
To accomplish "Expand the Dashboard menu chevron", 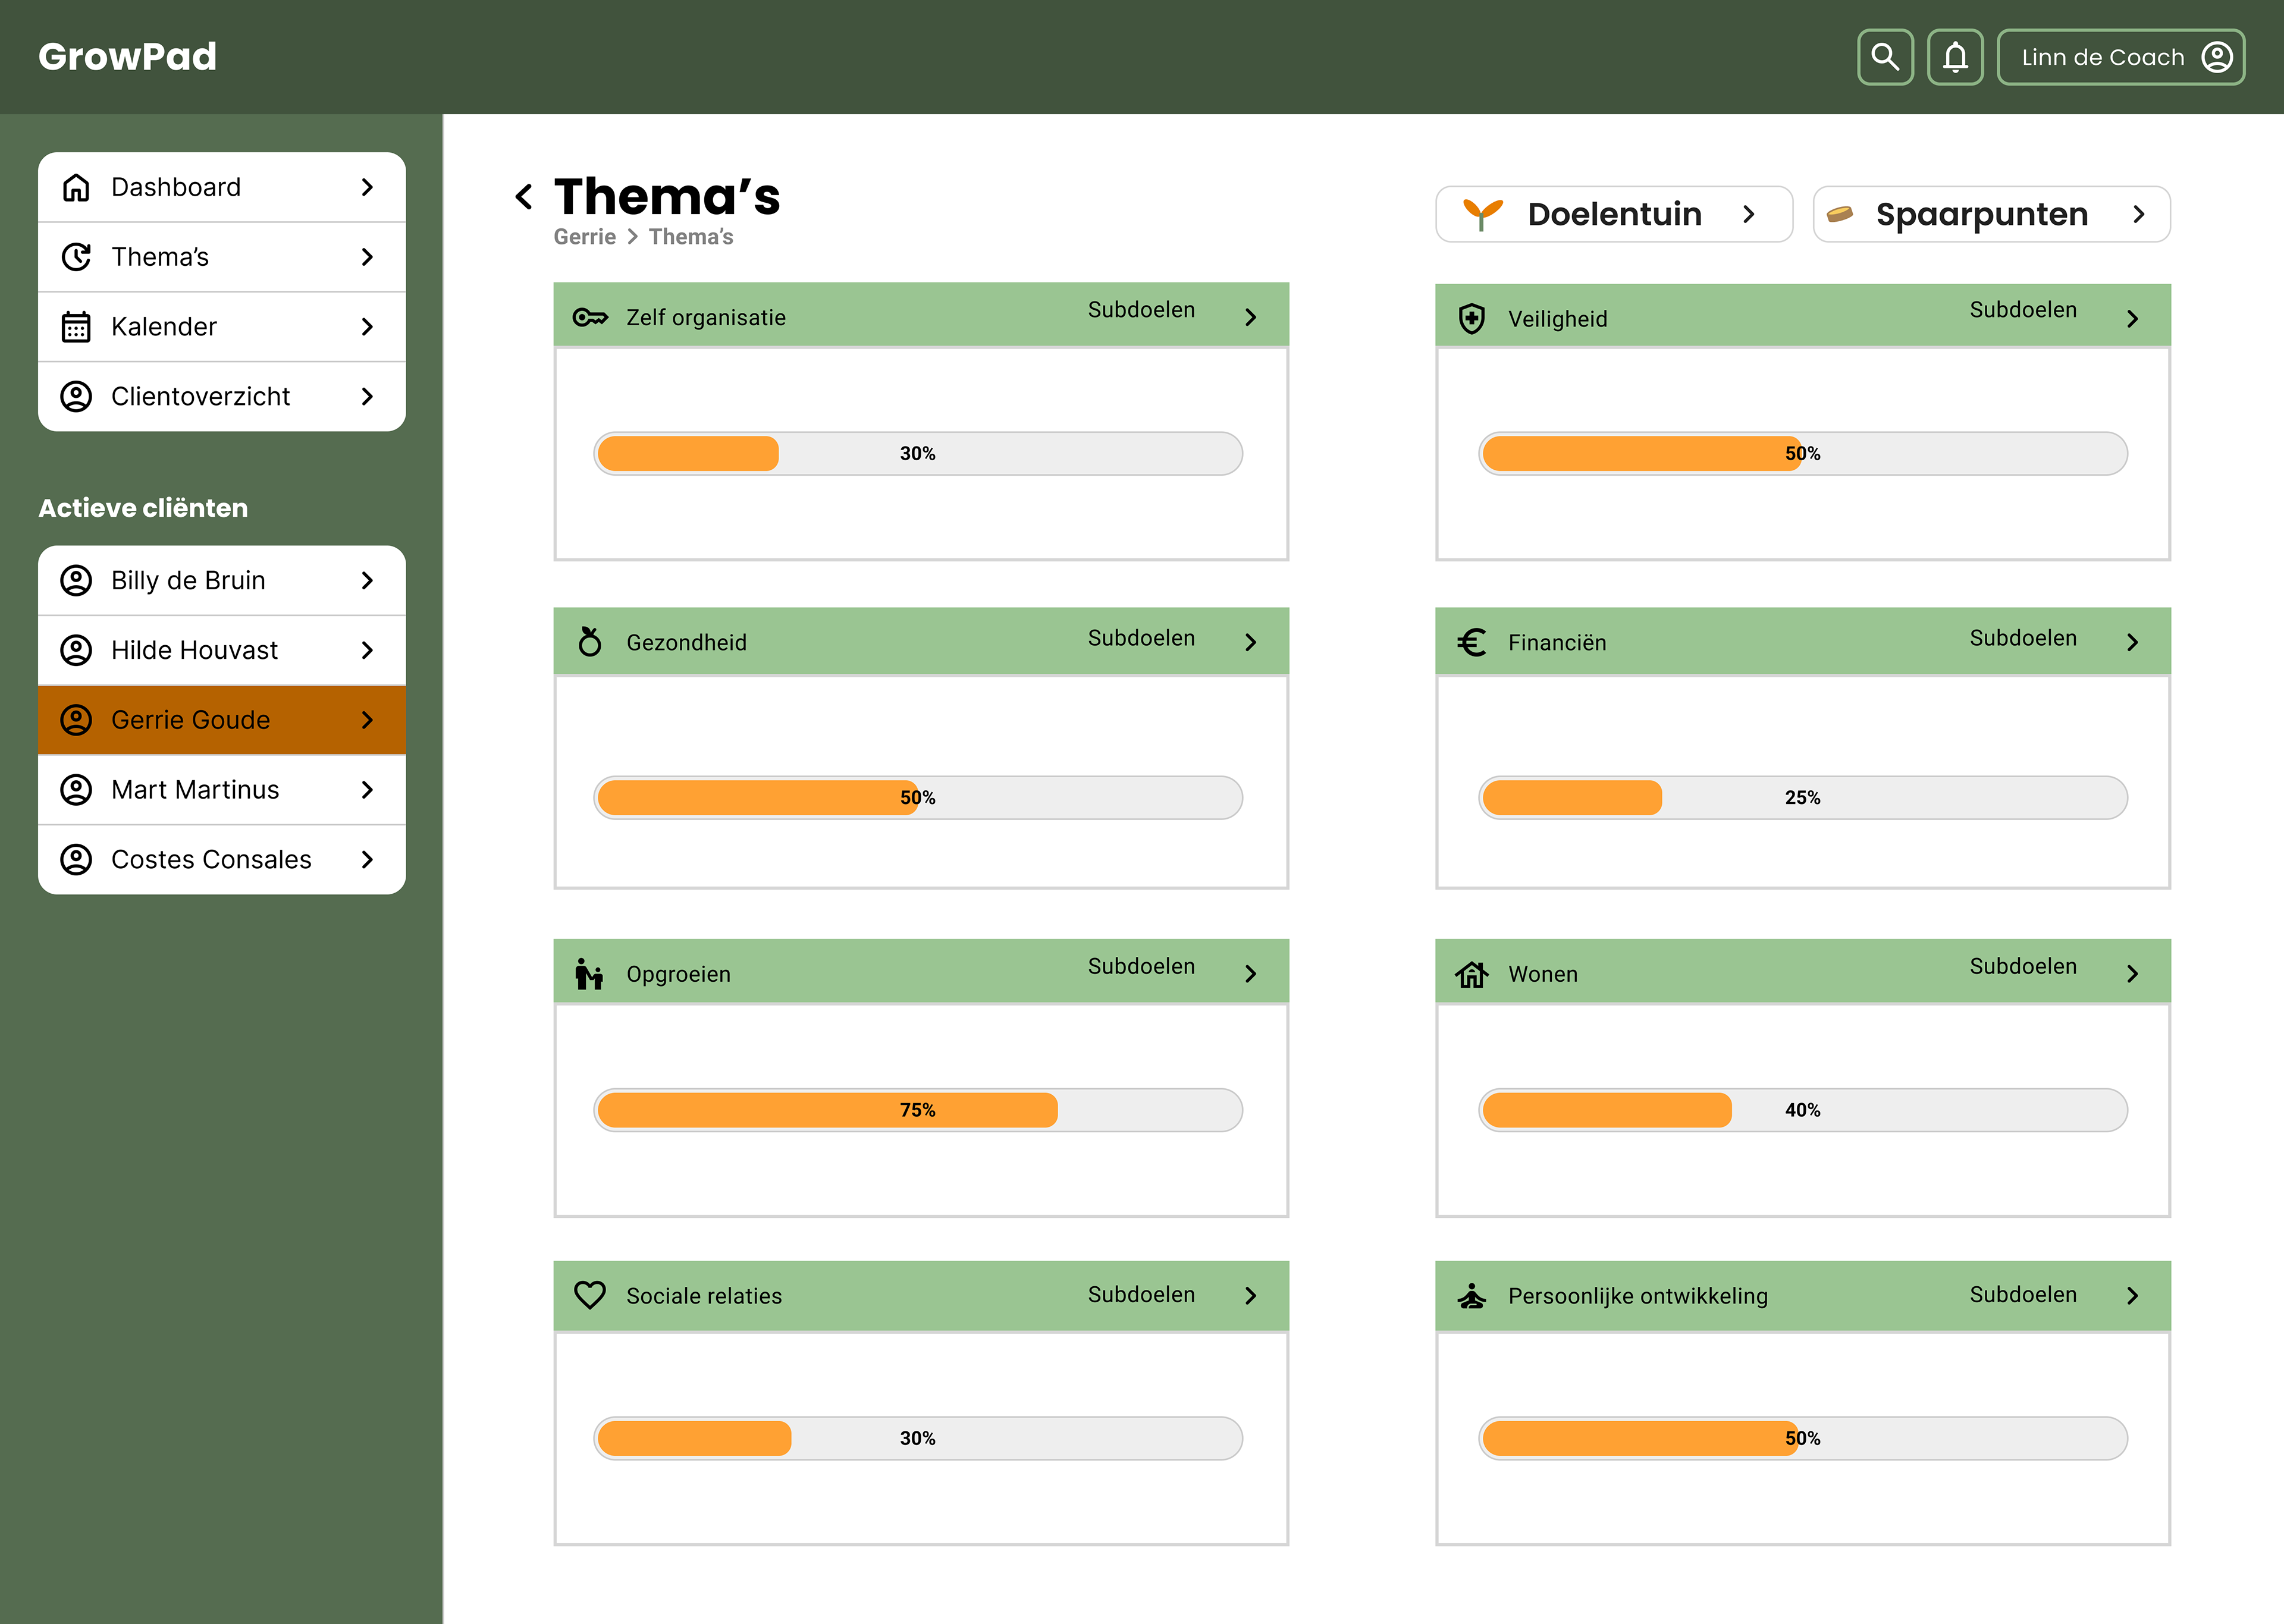I will click(367, 187).
